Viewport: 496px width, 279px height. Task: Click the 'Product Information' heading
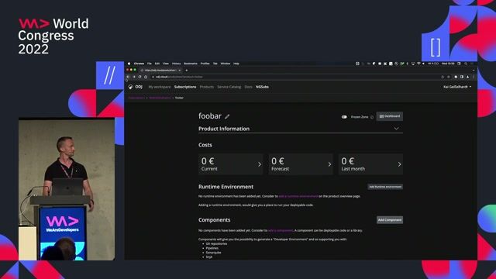coord(224,129)
